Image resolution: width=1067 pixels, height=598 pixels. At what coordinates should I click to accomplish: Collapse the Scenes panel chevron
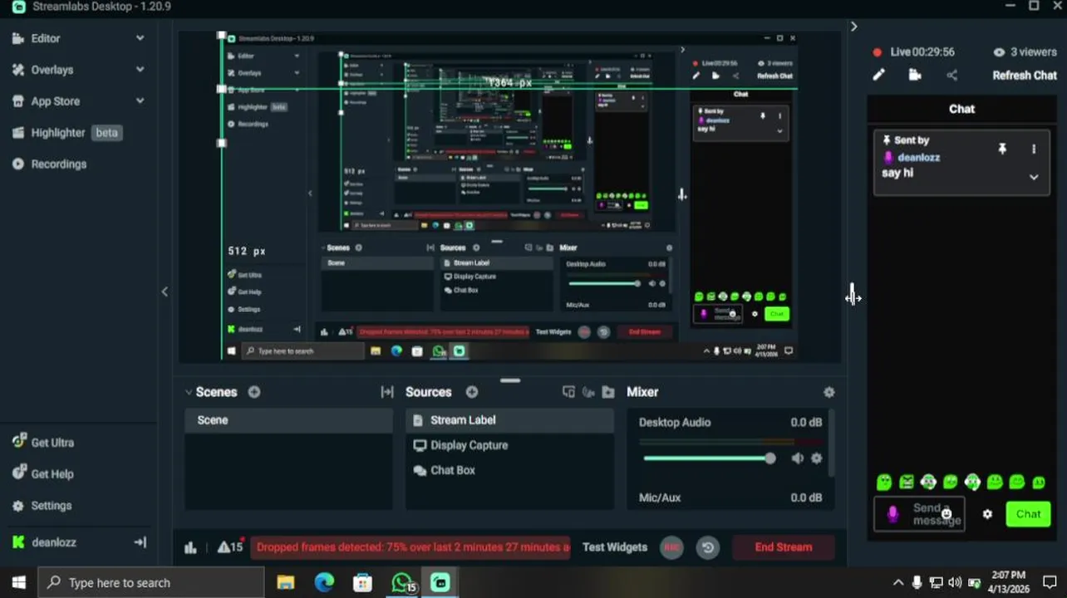pos(189,392)
